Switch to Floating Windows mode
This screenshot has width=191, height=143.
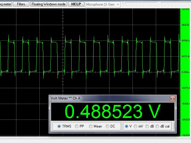(x=49, y=4)
